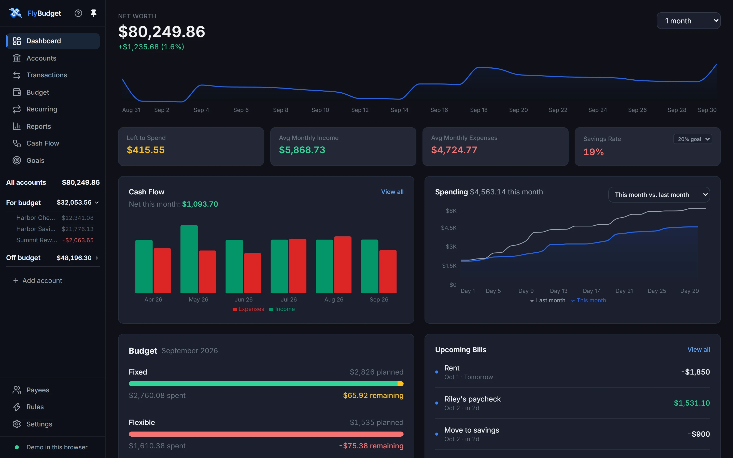Open Transactions in the sidebar

point(53,75)
